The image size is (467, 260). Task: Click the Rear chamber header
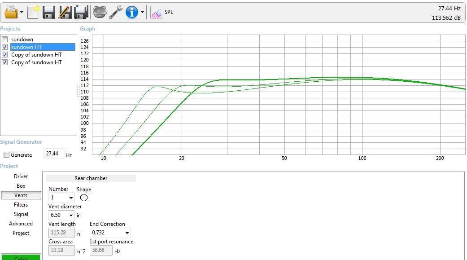(91, 178)
